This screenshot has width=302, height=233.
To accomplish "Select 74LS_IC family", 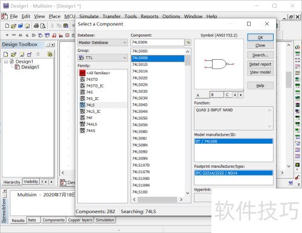I will [103, 111].
